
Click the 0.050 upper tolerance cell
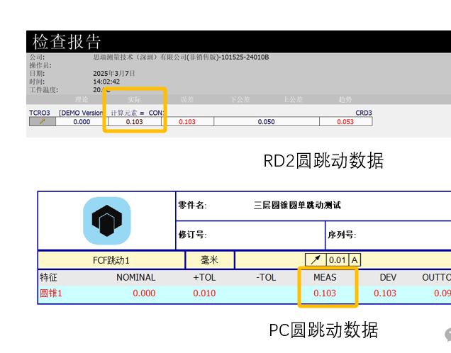(x=266, y=122)
